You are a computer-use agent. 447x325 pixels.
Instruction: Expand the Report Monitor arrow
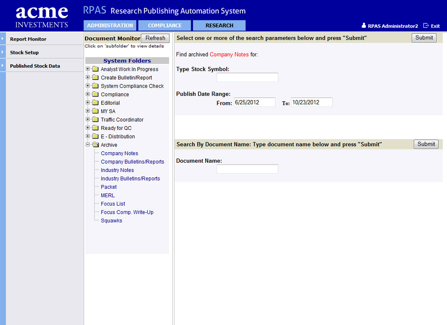click(3, 38)
